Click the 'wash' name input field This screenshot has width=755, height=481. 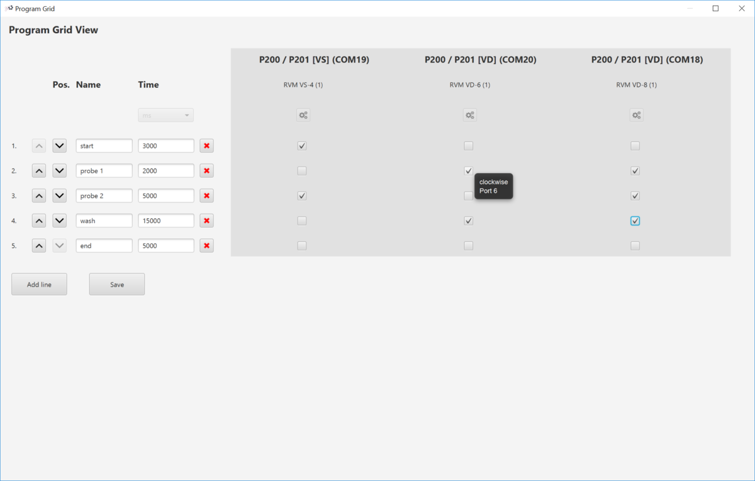pyautogui.click(x=104, y=221)
